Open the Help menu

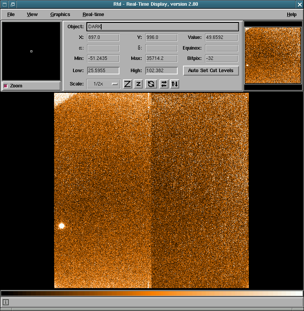(x=291, y=15)
